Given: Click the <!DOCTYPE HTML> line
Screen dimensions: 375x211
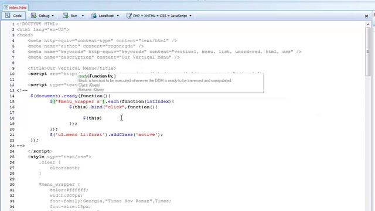Looking at the screenshot, I should 37,24.
